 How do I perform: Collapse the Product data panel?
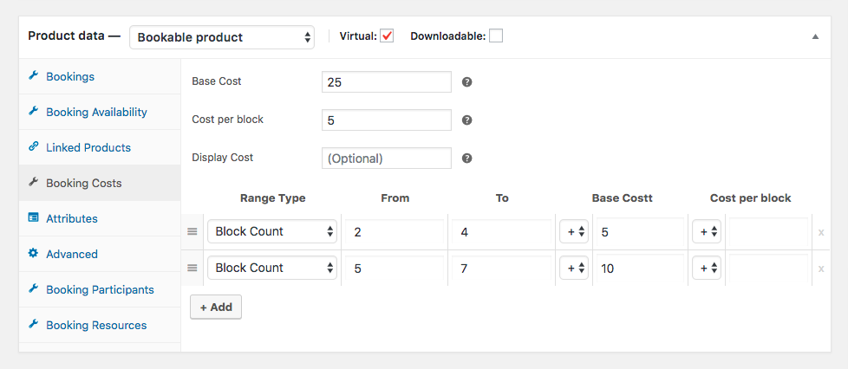815,36
